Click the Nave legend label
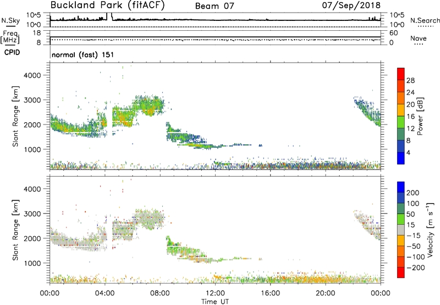440x305 pixels. (418, 39)
